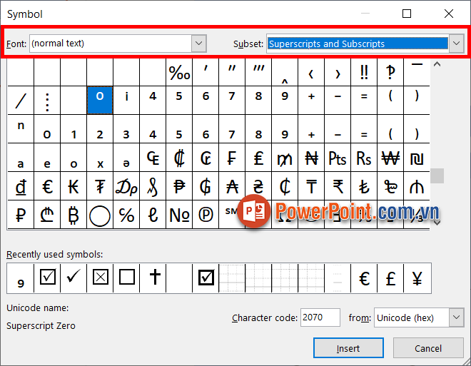Select the colon sign currency symbol

click(x=179, y=158)
